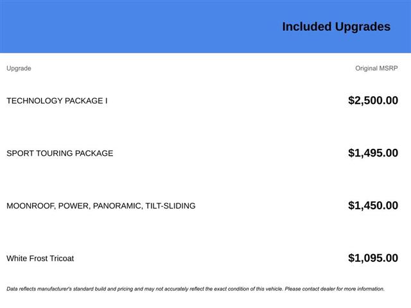Click the Included Upgrades heading
The image size is (411, 308).
click(336, 26)
